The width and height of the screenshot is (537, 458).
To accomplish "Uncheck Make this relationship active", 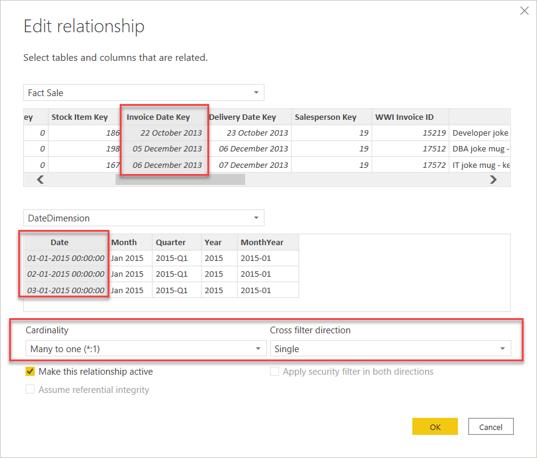I will click(x=30, y=372).
